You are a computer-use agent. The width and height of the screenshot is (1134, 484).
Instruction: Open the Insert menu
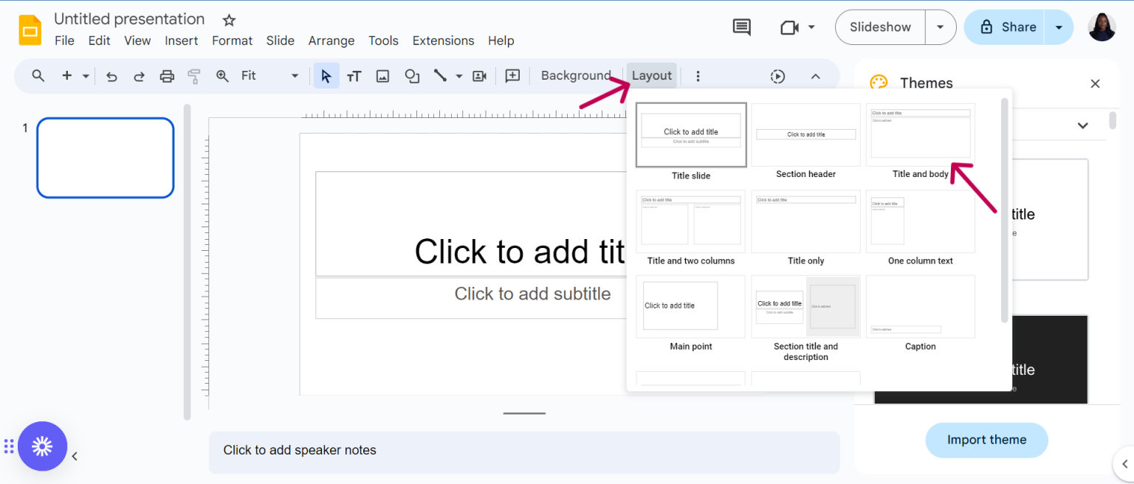(181, 41)
